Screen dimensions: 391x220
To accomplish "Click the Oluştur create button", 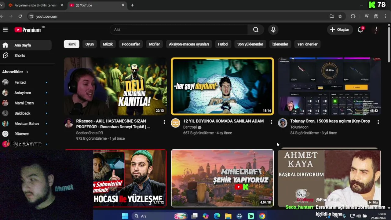I will tap(340, 30).
